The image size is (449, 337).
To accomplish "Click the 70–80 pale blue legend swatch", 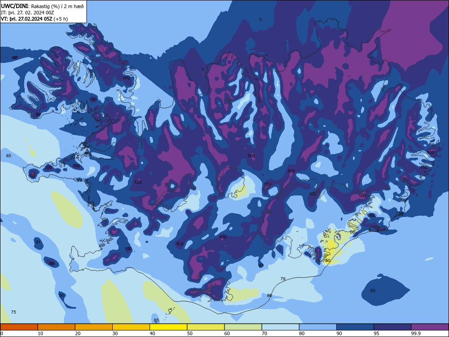I will pos(280,327).
